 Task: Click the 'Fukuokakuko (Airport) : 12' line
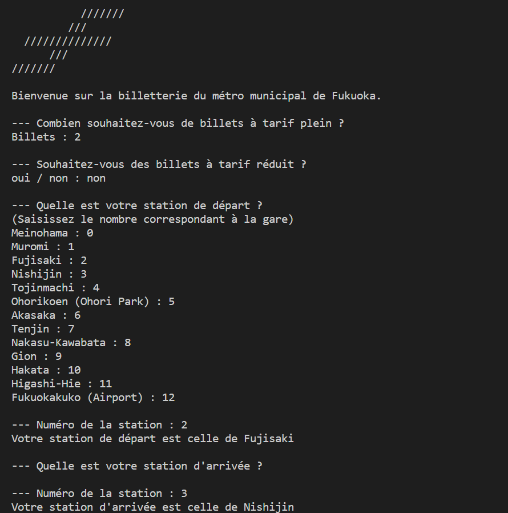coord(93,398)
